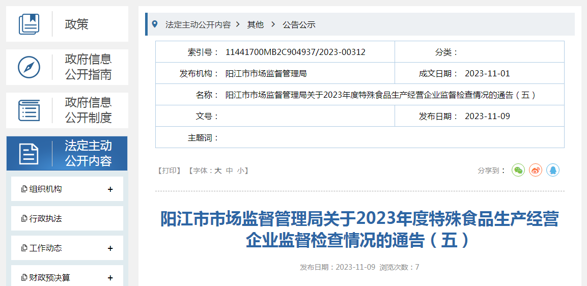Open the 行政执法 menu item
587x286 pixels.
(46, 219)
